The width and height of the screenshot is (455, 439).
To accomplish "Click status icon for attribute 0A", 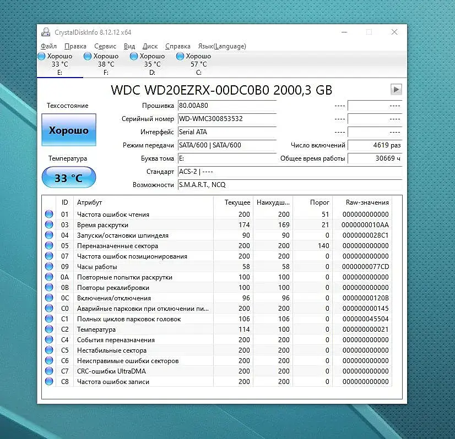I will [49, 277].
